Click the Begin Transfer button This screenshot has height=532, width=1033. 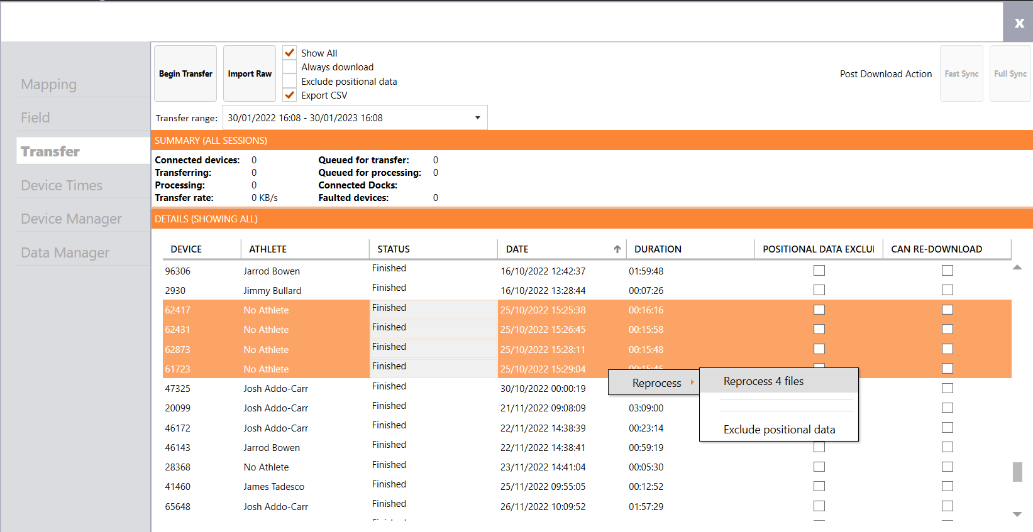[x=185, y=73]
